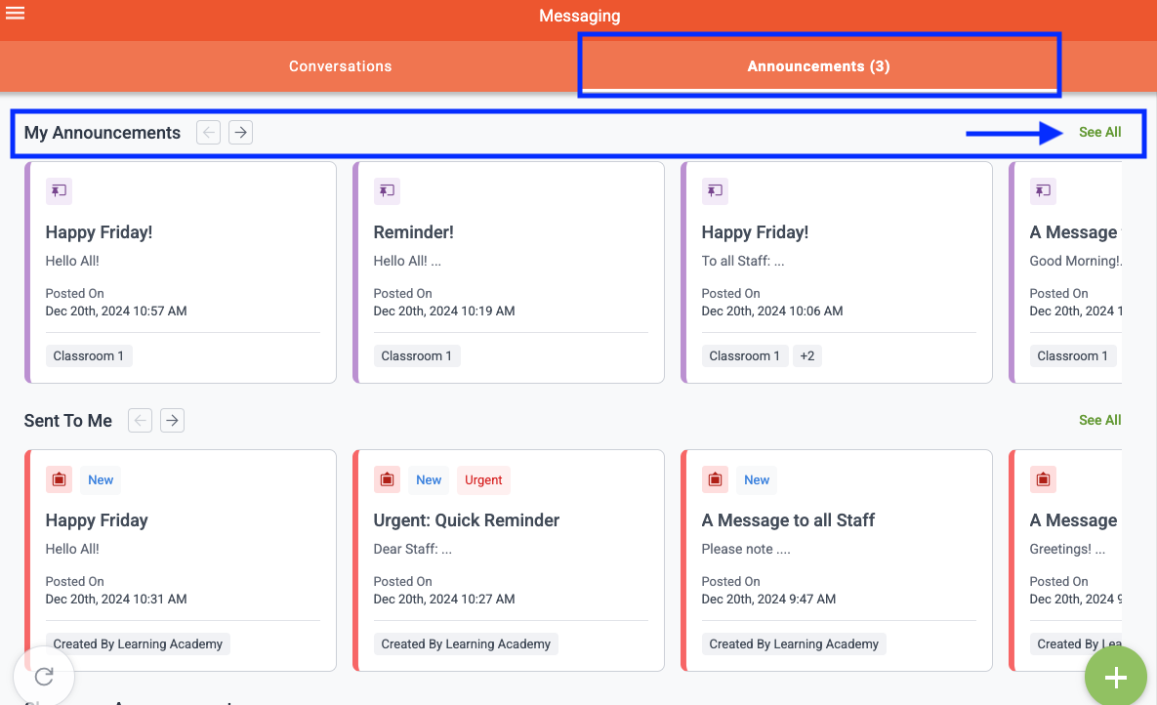Expand the +2 classrooms tag
Image resolution: width=1157 pixels, height=705 pixels.
coord(806,356)
